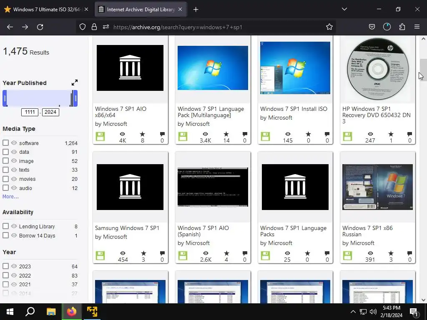Click the page vertical scrollbar thumb
Image resolution: width=427 pixels, height=320 pixels.
(x=423, y=70)
